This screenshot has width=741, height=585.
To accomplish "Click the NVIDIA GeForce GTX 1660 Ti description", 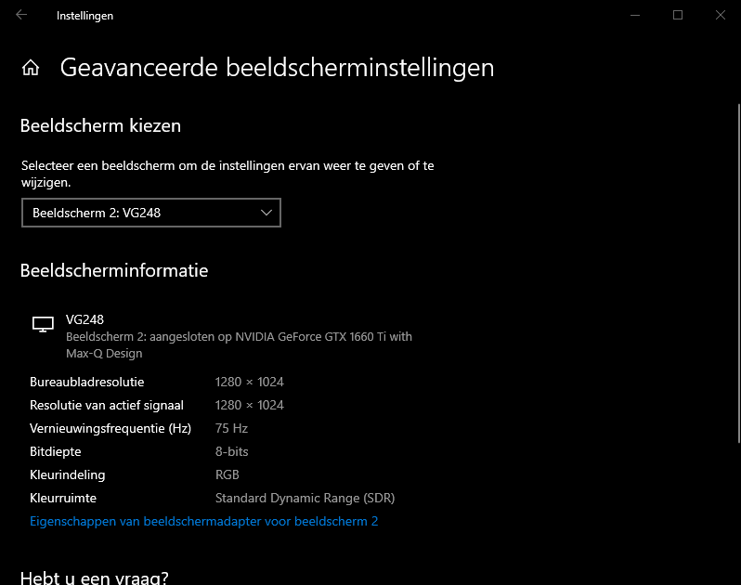I will [x=240, y=344].
